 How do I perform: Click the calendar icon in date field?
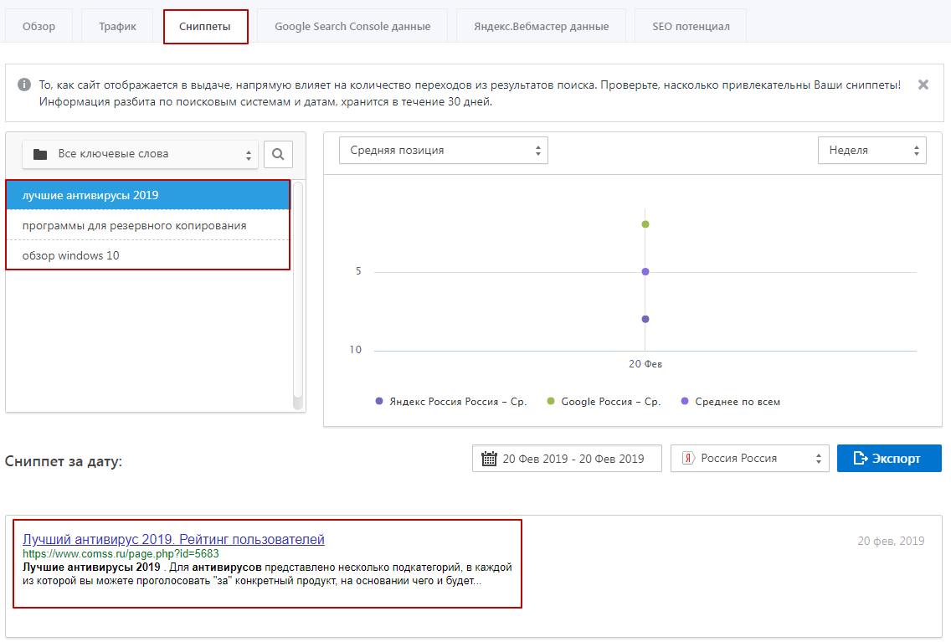[x=489, y=459]
